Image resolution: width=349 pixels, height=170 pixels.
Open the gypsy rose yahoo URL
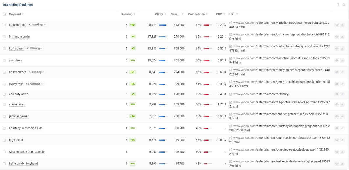(x=282, y=84)
